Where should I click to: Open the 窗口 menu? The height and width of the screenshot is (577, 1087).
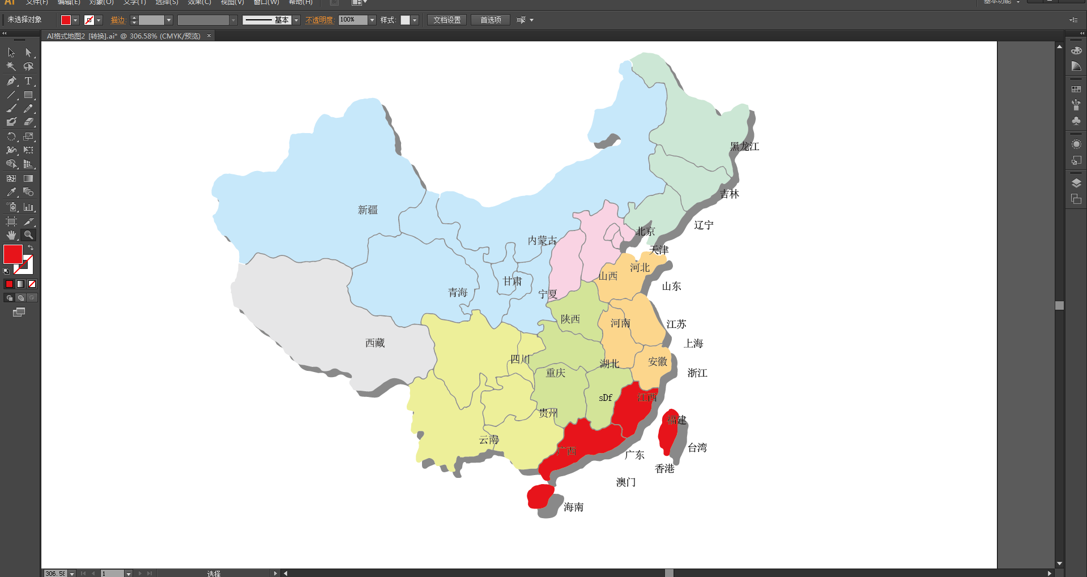pos(265,3)
